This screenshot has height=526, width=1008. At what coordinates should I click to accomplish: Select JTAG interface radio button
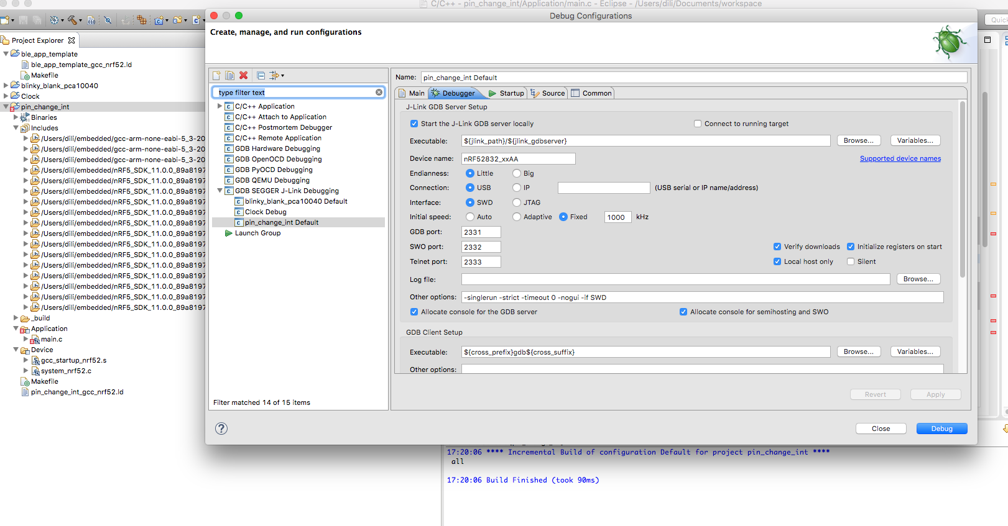click(517, 202)
